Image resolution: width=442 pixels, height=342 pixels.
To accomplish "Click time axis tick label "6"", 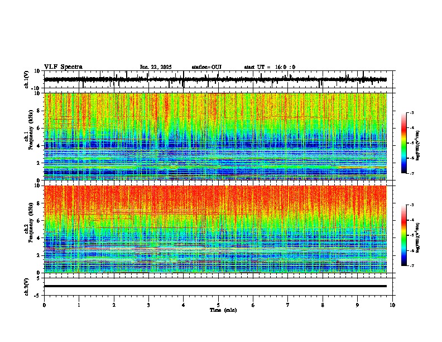I will (x=253, y=305).
